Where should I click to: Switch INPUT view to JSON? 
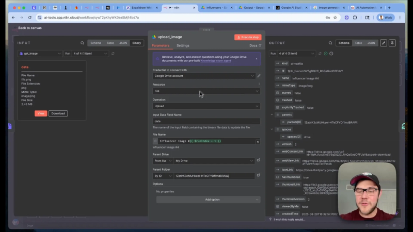point(123,43)
